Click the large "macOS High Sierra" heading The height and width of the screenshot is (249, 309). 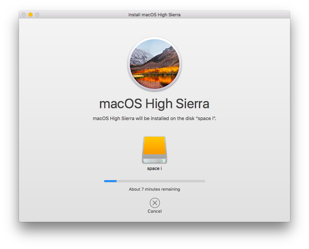click(x=154, y=103)
